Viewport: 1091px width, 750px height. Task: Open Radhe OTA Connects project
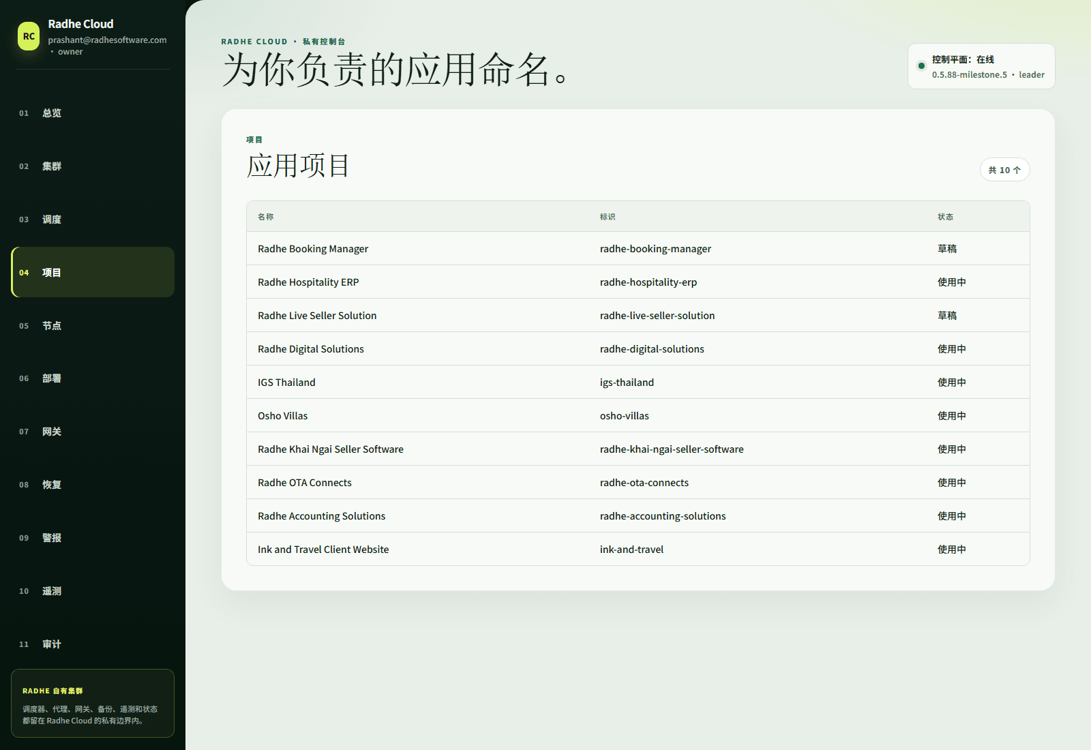305,483
